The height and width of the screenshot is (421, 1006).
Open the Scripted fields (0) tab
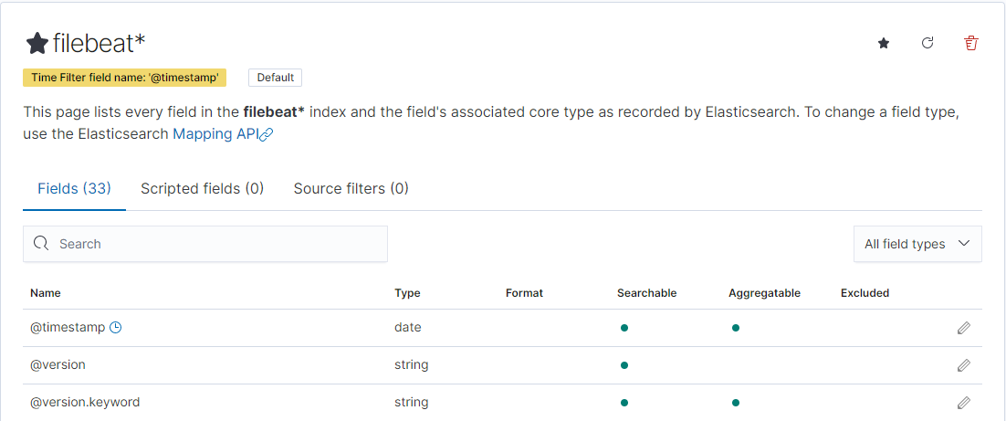[202, 188]
